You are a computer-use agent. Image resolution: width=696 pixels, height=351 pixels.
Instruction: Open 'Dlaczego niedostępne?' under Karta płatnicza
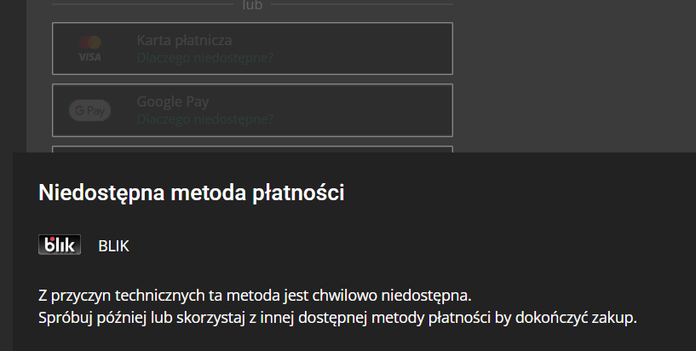[x=204, y=58]
